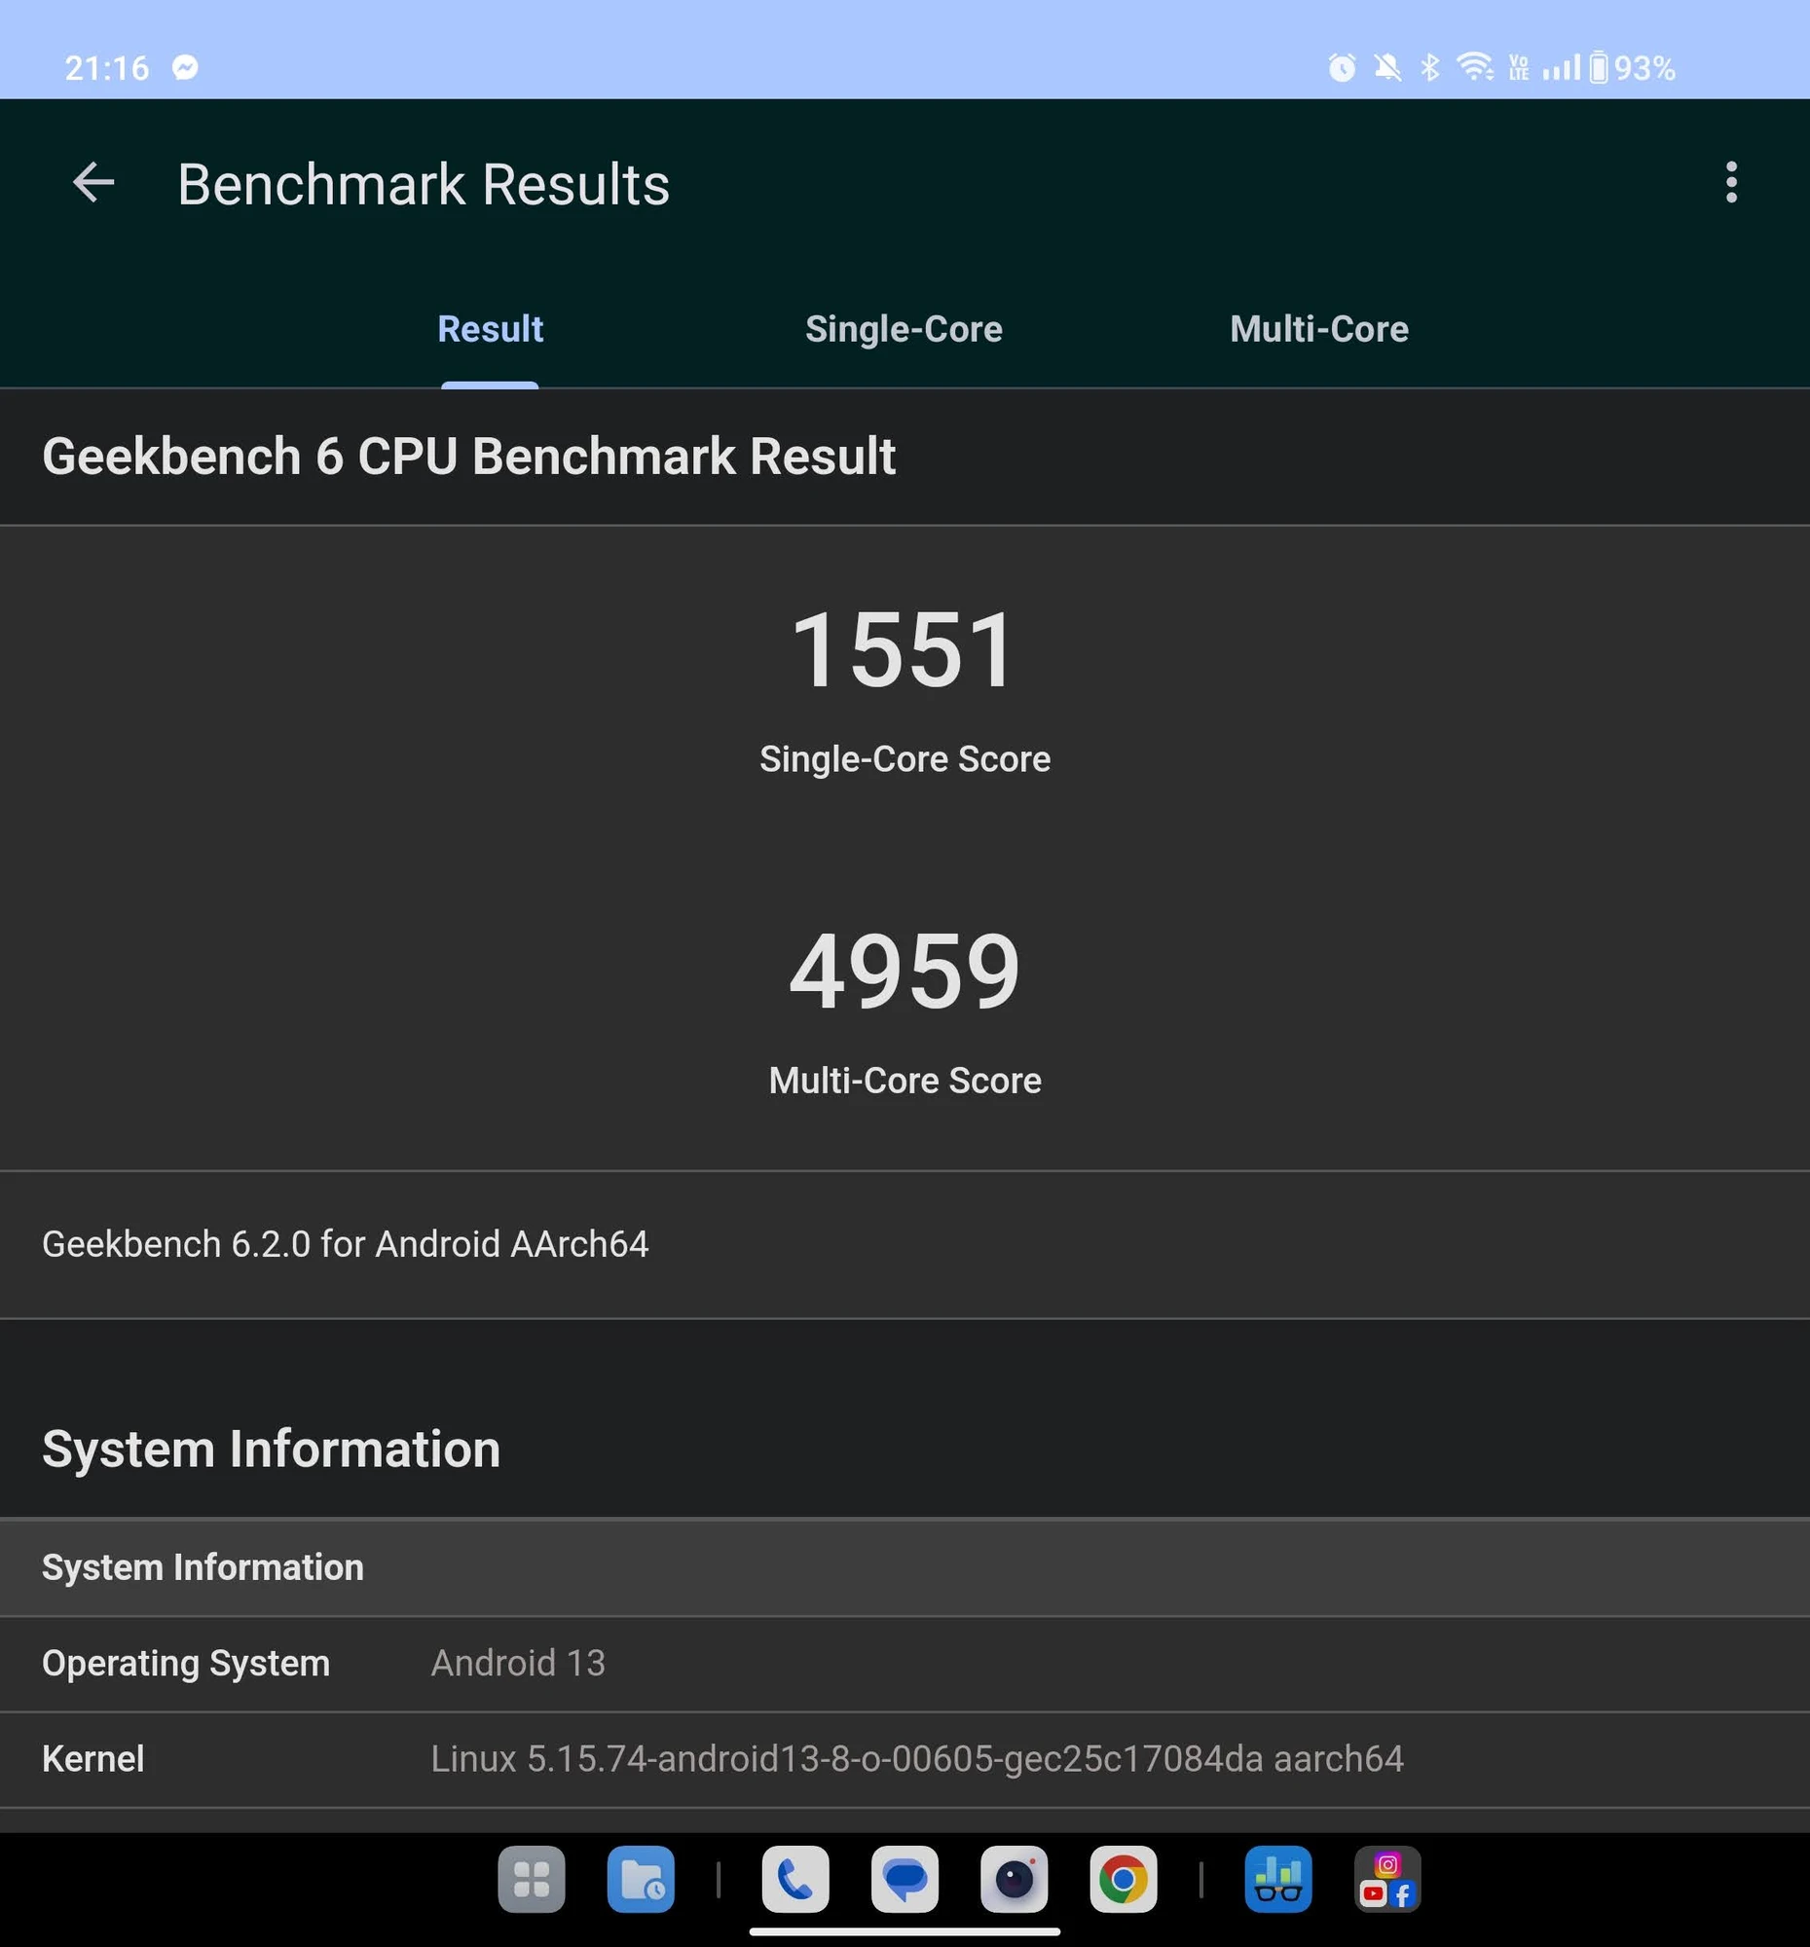This screenshot has height=1947, width=1810.
Task: Open the Messages app in the taskbar
Action: pyautogui.click(x=905, y=1880)
